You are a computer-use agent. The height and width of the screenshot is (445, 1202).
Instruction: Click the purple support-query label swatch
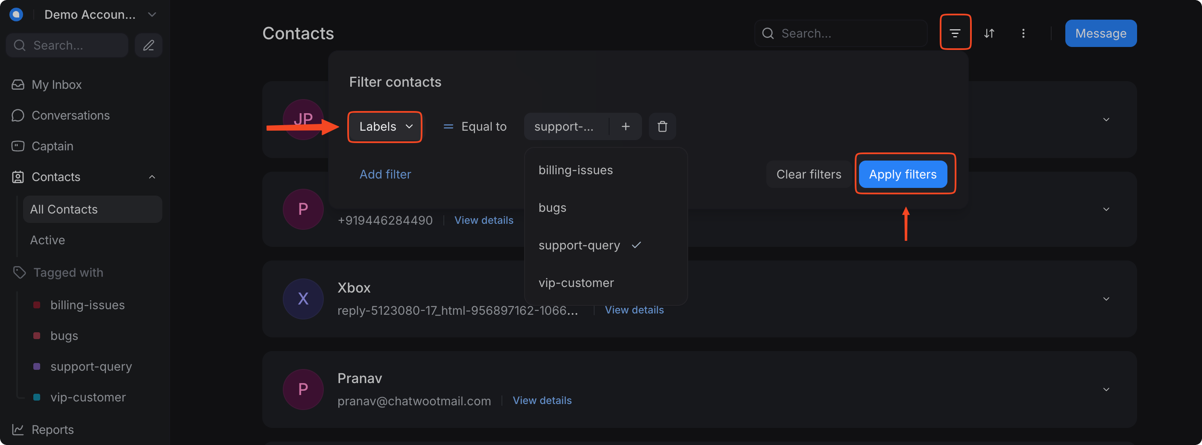point(37,367)
